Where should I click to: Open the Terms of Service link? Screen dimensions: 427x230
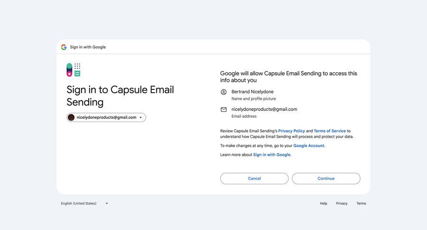[x=330, y=131]
